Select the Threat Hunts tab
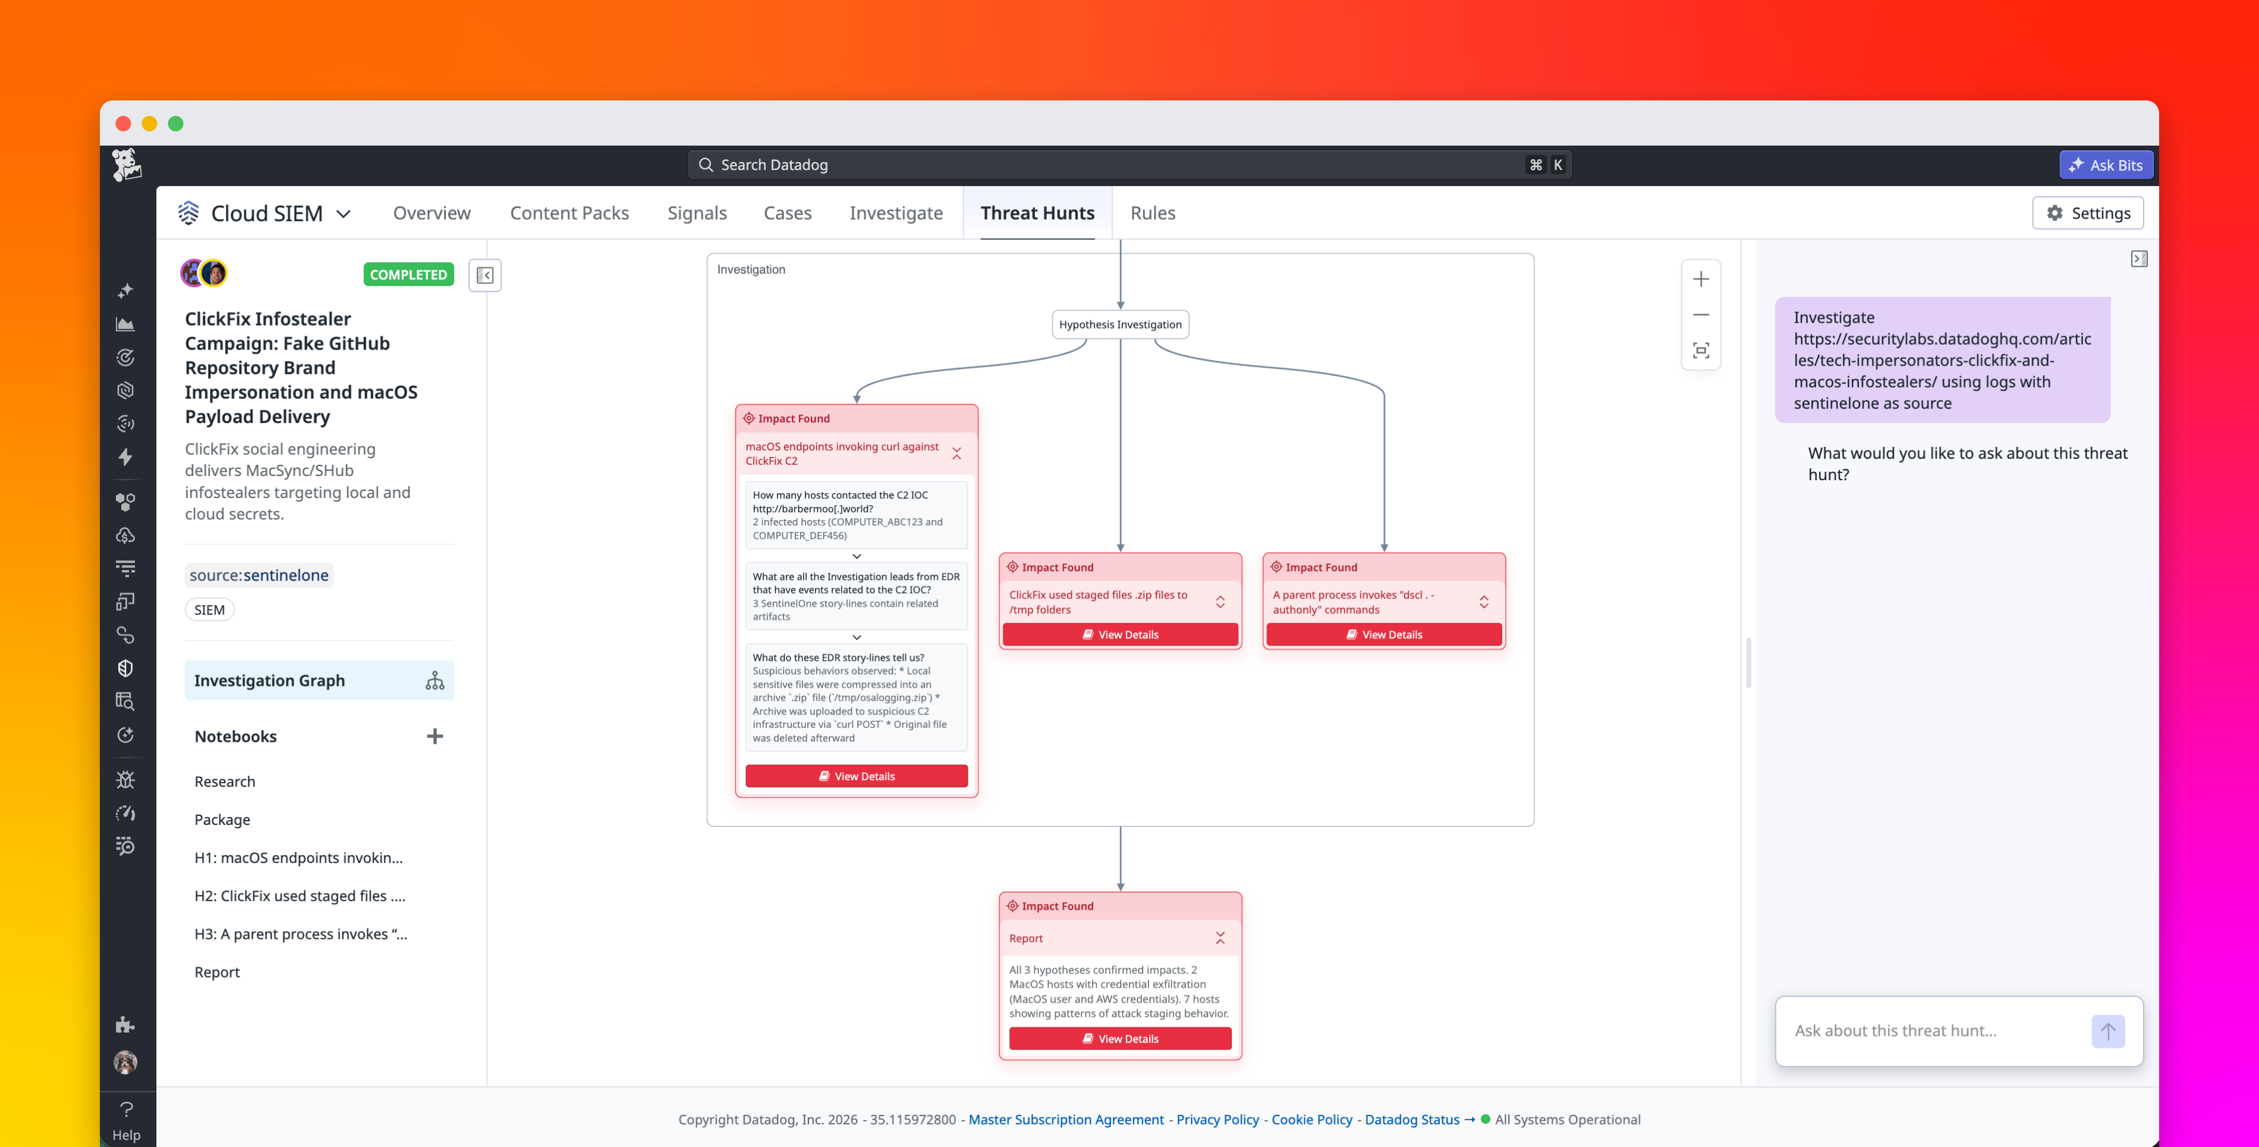The width and height of the screenshot is (2259, 1147). click(x=1037, y=213)
